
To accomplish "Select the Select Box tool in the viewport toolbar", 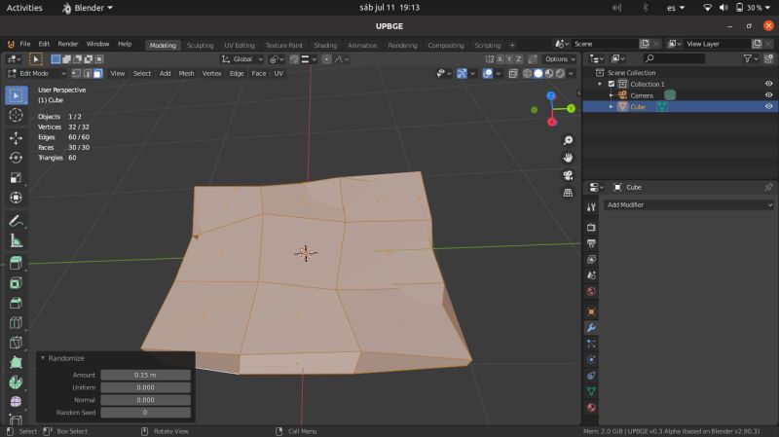I will pyautogui.click(x=16, y=95).
